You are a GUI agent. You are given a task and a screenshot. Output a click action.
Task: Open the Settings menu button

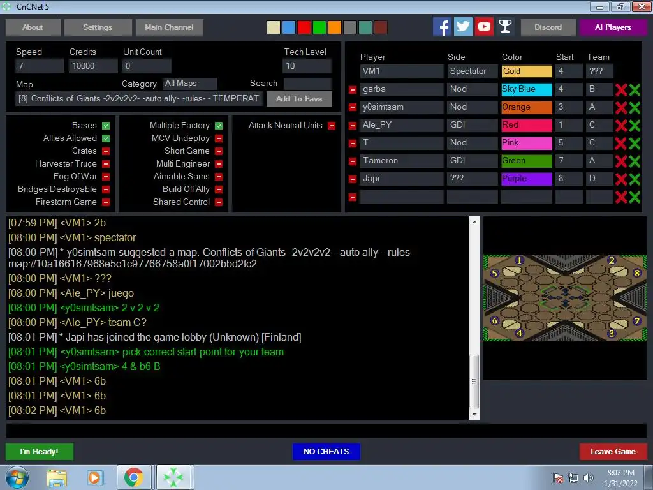point(98,27)
